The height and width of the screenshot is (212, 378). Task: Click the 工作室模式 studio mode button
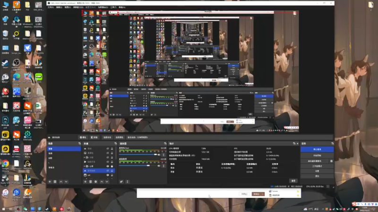click(317, 166)
